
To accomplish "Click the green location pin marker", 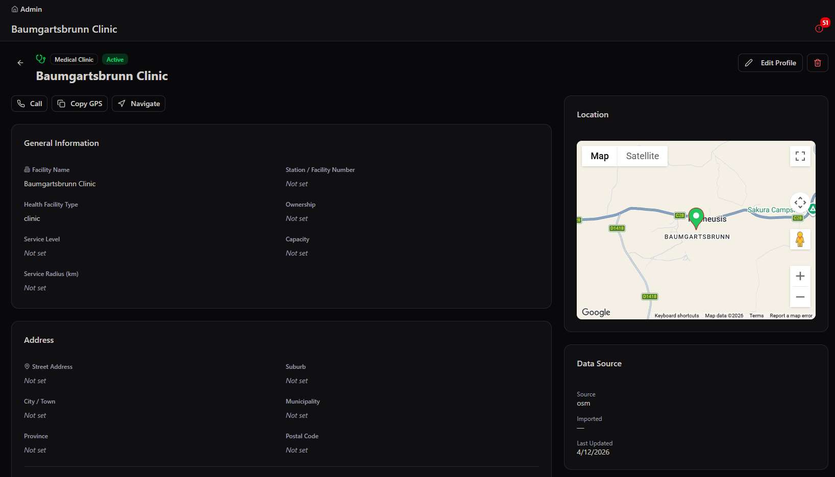I will (696, 218).
